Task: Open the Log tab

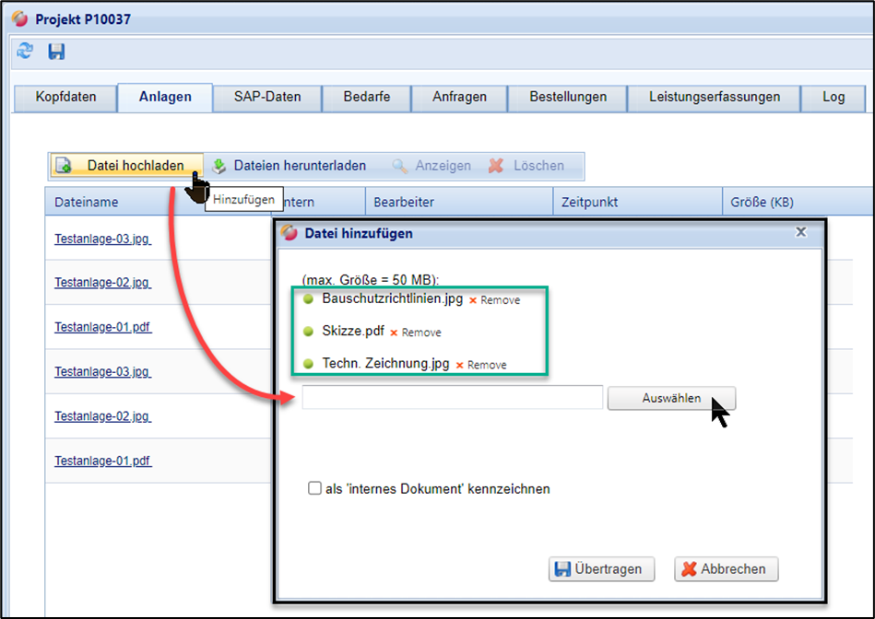Action: point(834,97)
